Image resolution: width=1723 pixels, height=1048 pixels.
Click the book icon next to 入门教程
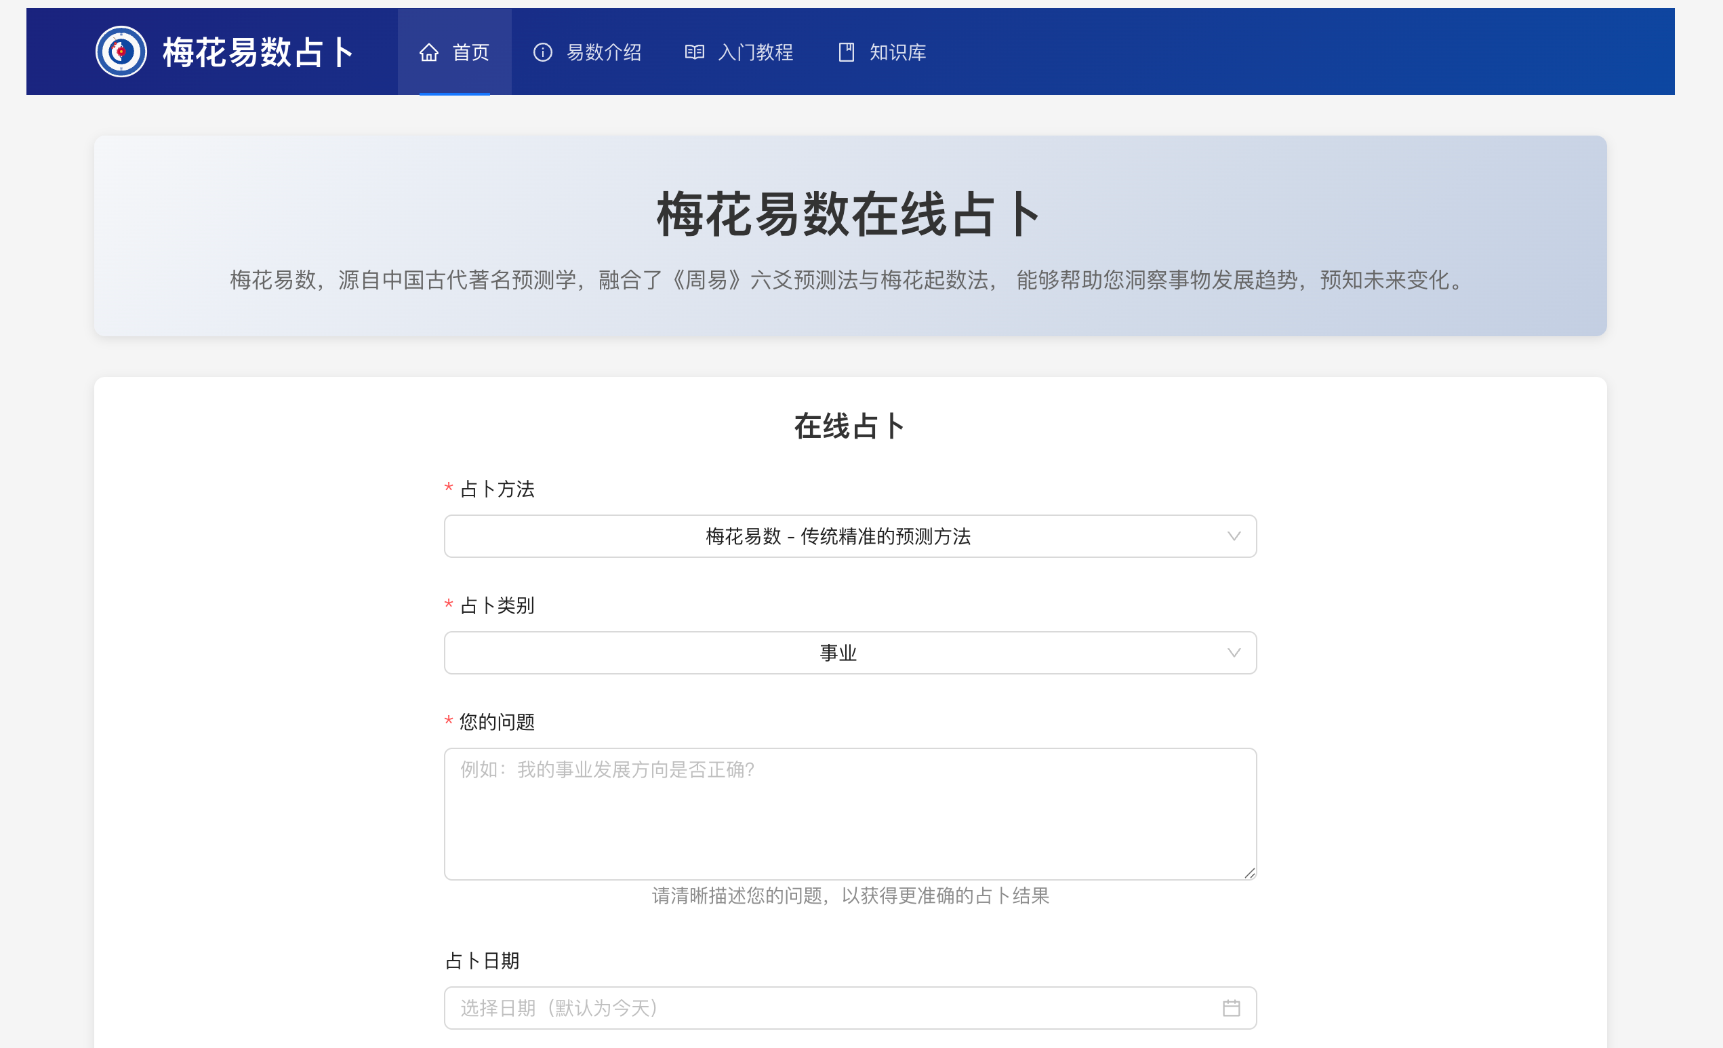(x=693, y=52)
